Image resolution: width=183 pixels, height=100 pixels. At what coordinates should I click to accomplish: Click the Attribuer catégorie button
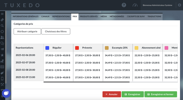27,31
